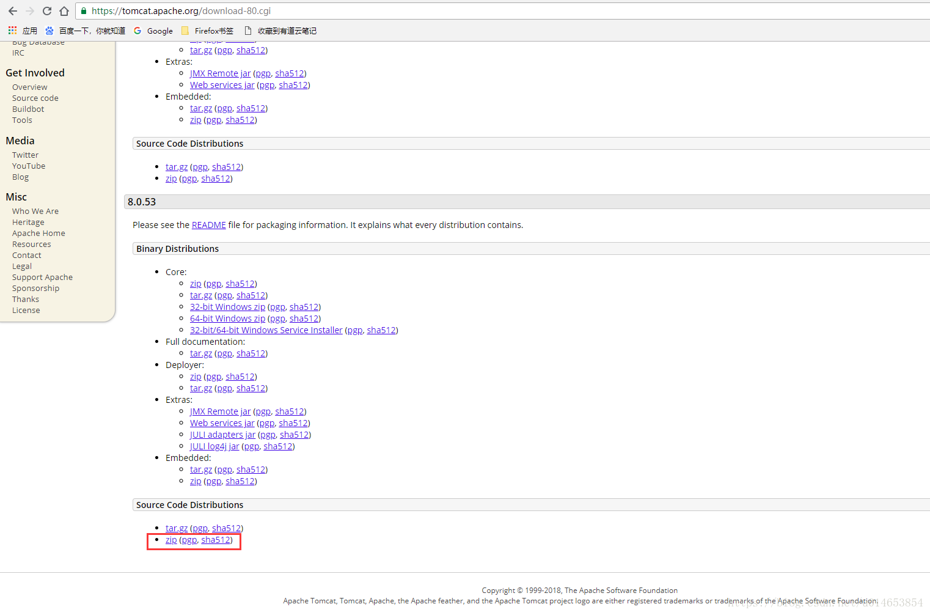The height and width of the screenshot is (615, 930).
Task: Download upper section source tar.gz
Action: 177,167
